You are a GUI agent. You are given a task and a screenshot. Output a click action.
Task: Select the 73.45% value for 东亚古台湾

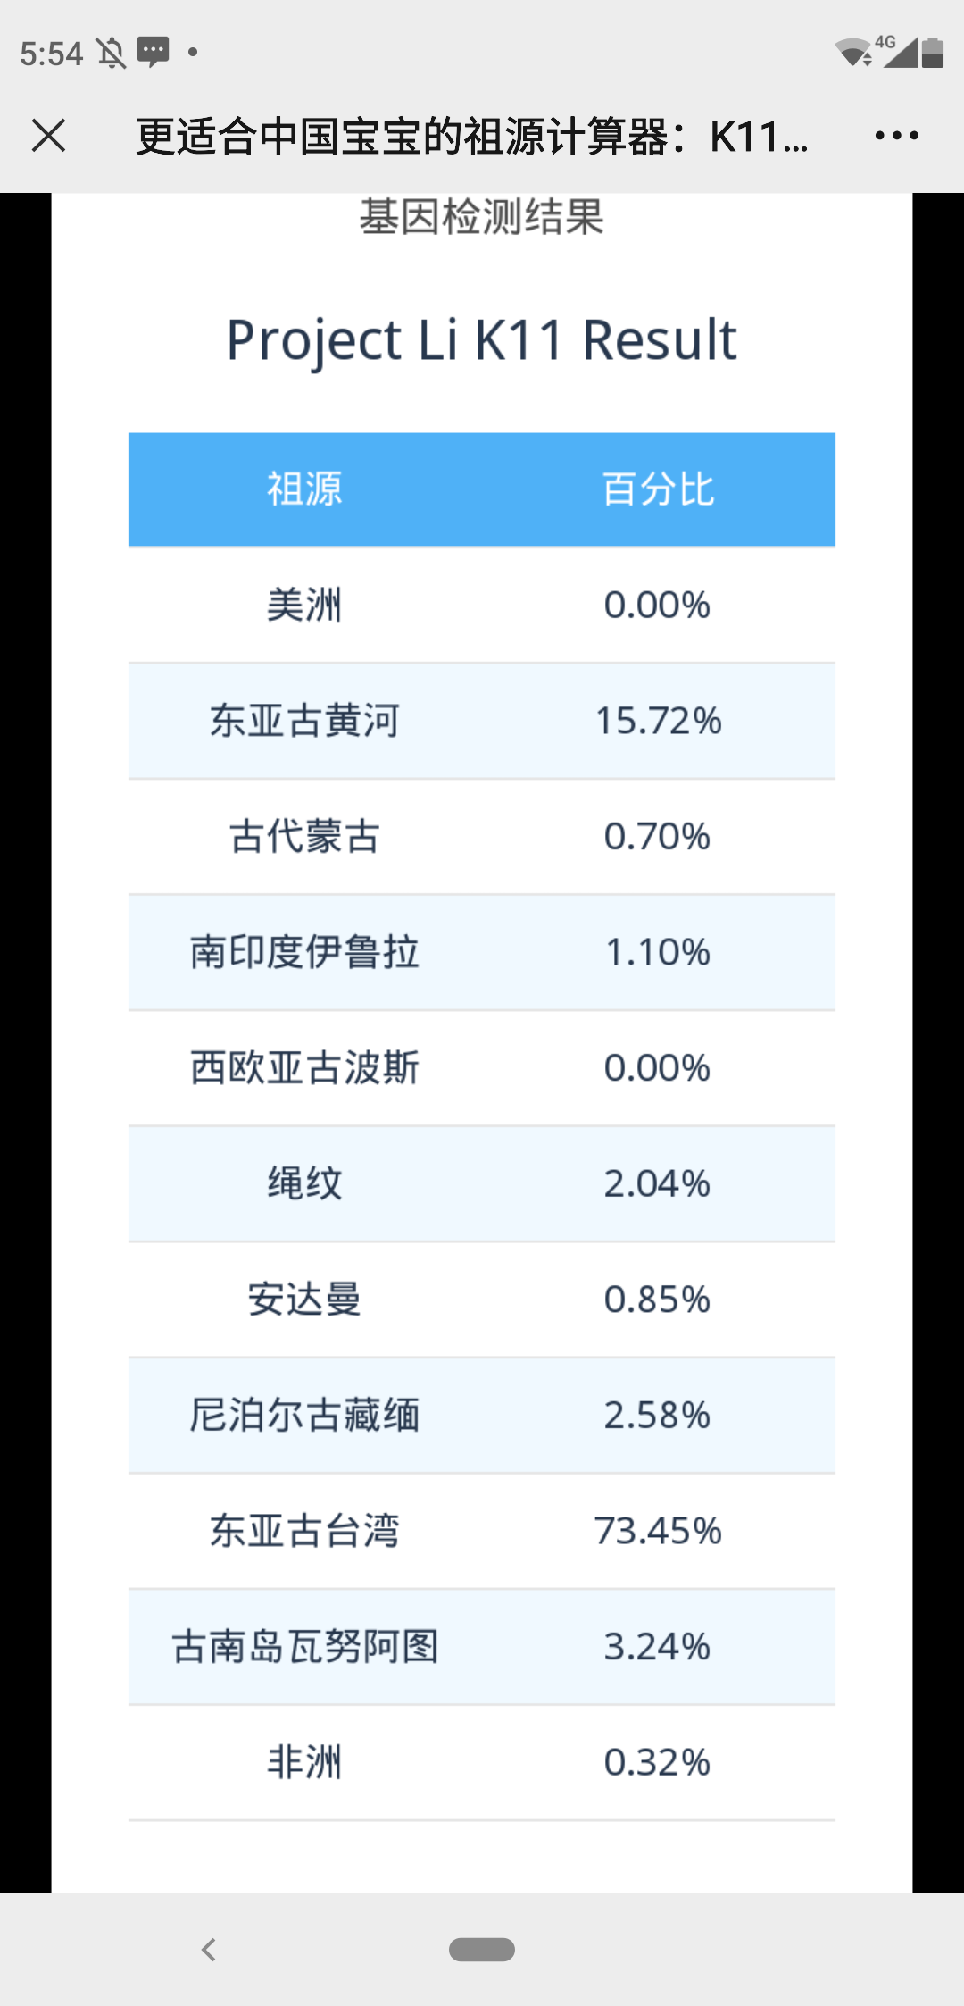658,1531
